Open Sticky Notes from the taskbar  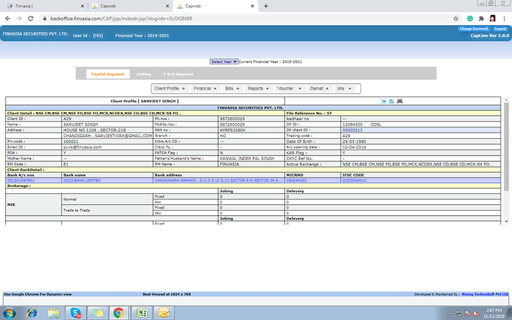[x=97, y=313]
